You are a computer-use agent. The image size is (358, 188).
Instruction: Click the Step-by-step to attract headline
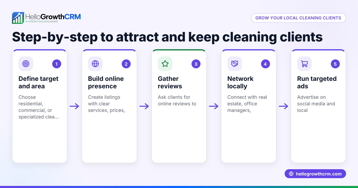point(167,37)
